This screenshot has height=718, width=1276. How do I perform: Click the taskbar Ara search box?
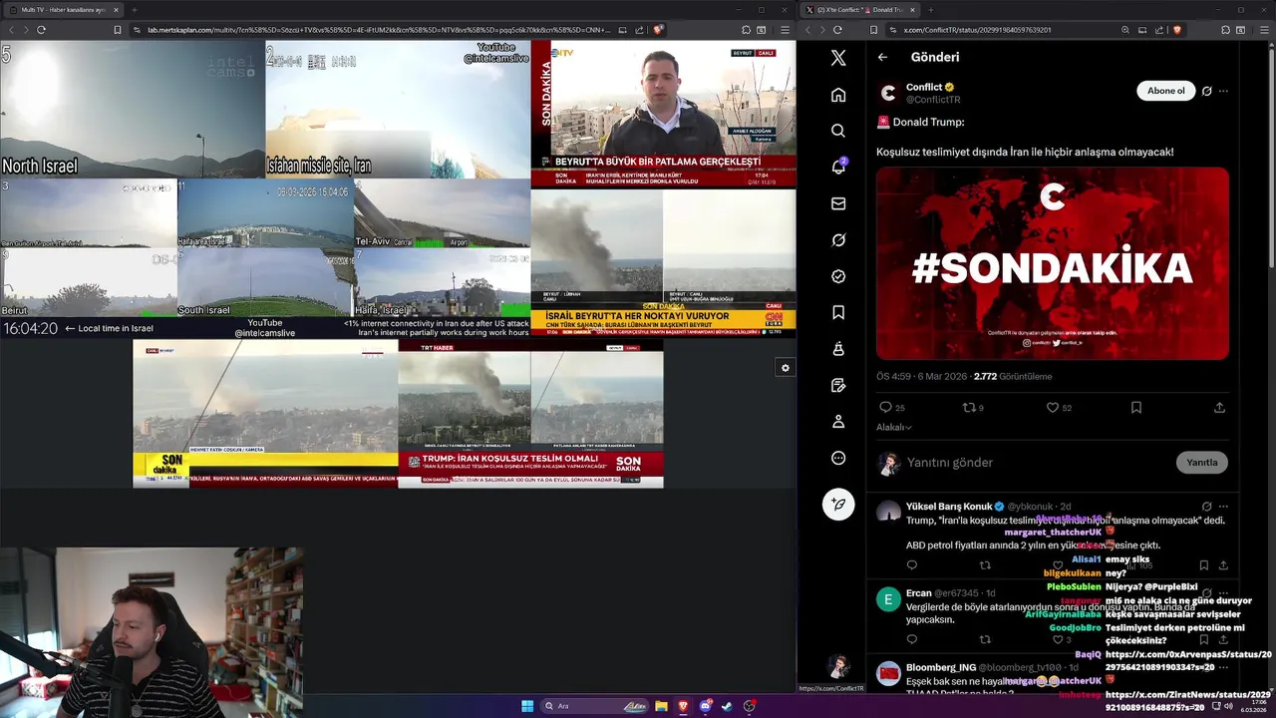pos(594,706)
